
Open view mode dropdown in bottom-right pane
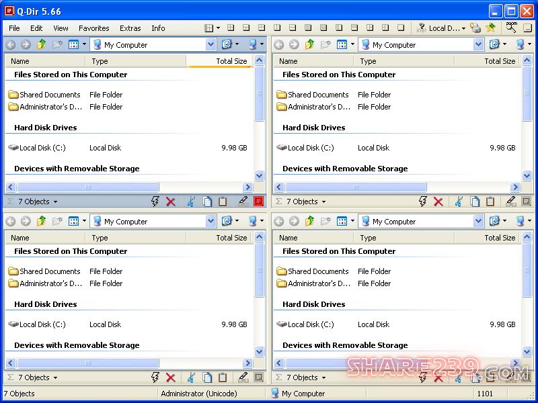point(352,222)
